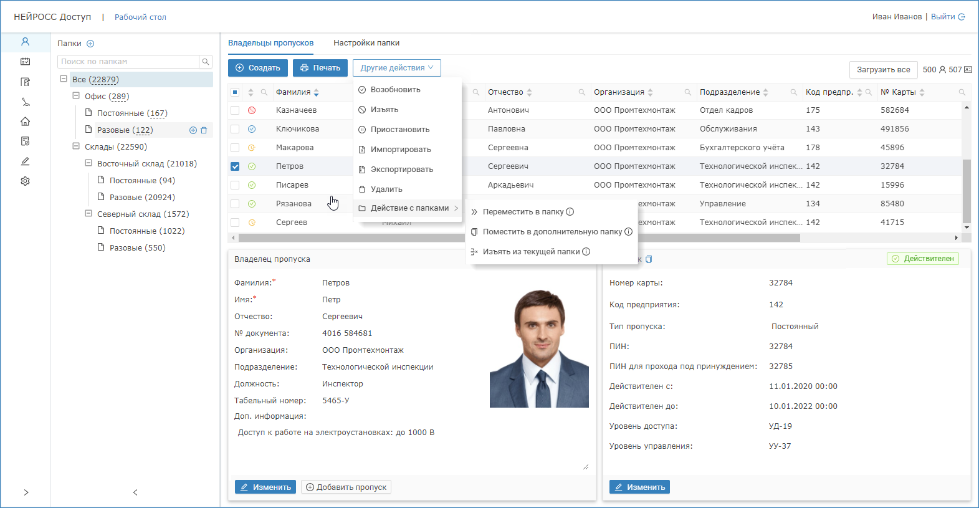The height and width of the screenshot is (508, 979).
Task: Click the Загрузить все button
Action: coord(882,70)
